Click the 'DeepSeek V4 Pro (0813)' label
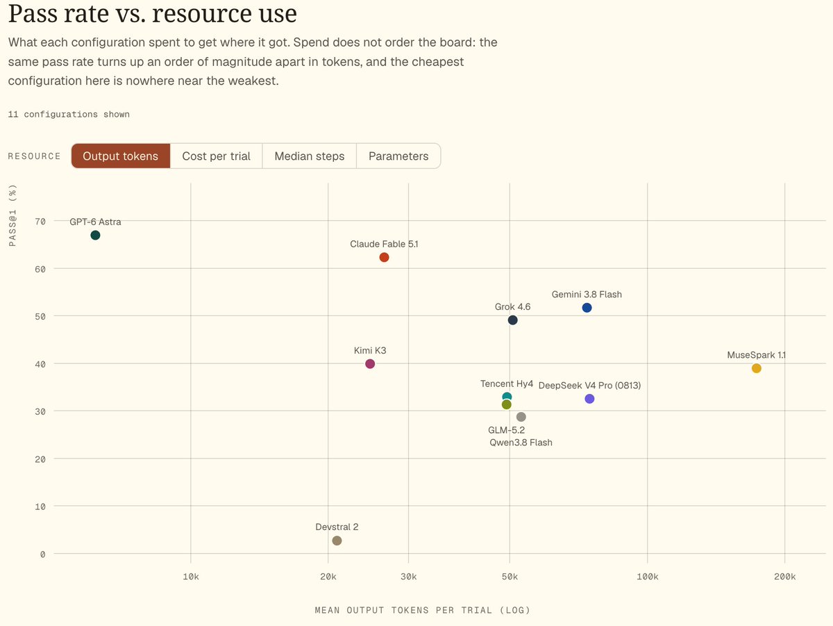The width and height of the screenshot is (833, 626). (589, 385)
